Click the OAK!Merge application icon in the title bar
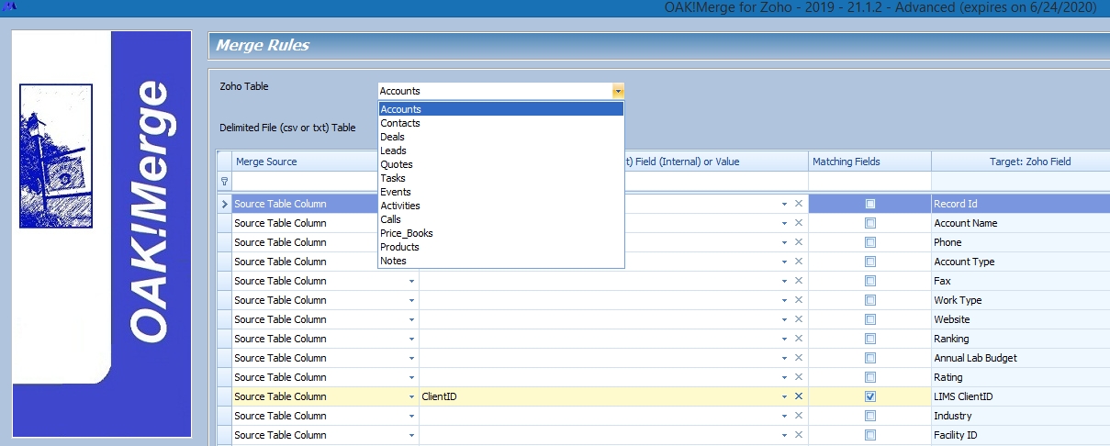Screen dimensions: 1110x446 (x=12, y=7)
